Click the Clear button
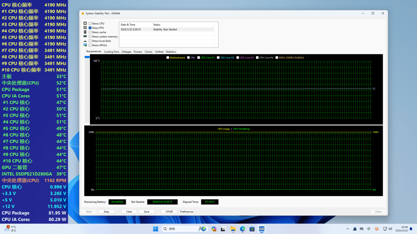The height and width of the screenshot is (234, 417). point(129,212)
